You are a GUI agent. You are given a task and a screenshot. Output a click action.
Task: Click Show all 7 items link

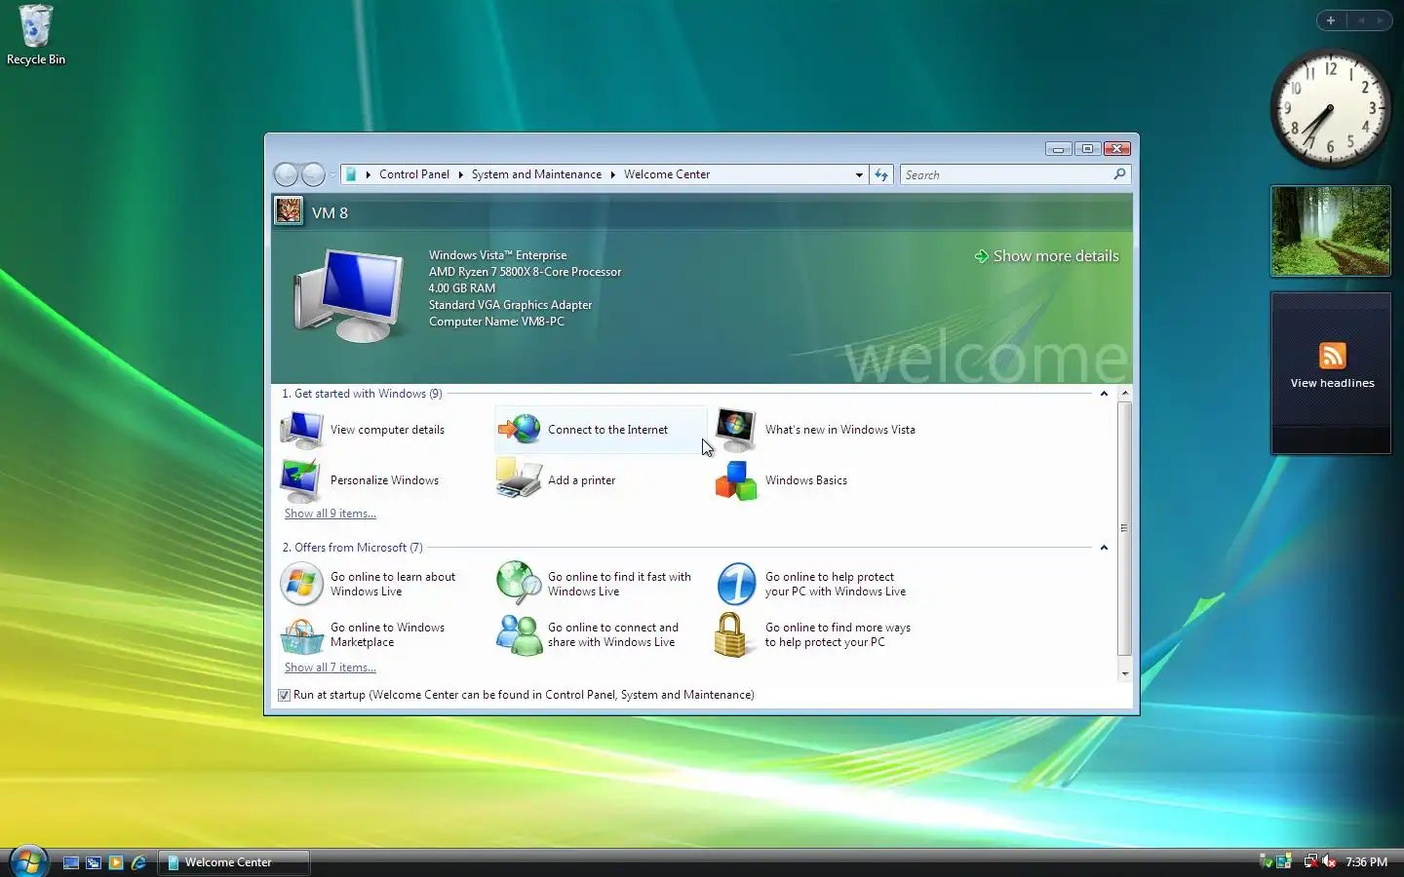(331, 667)
